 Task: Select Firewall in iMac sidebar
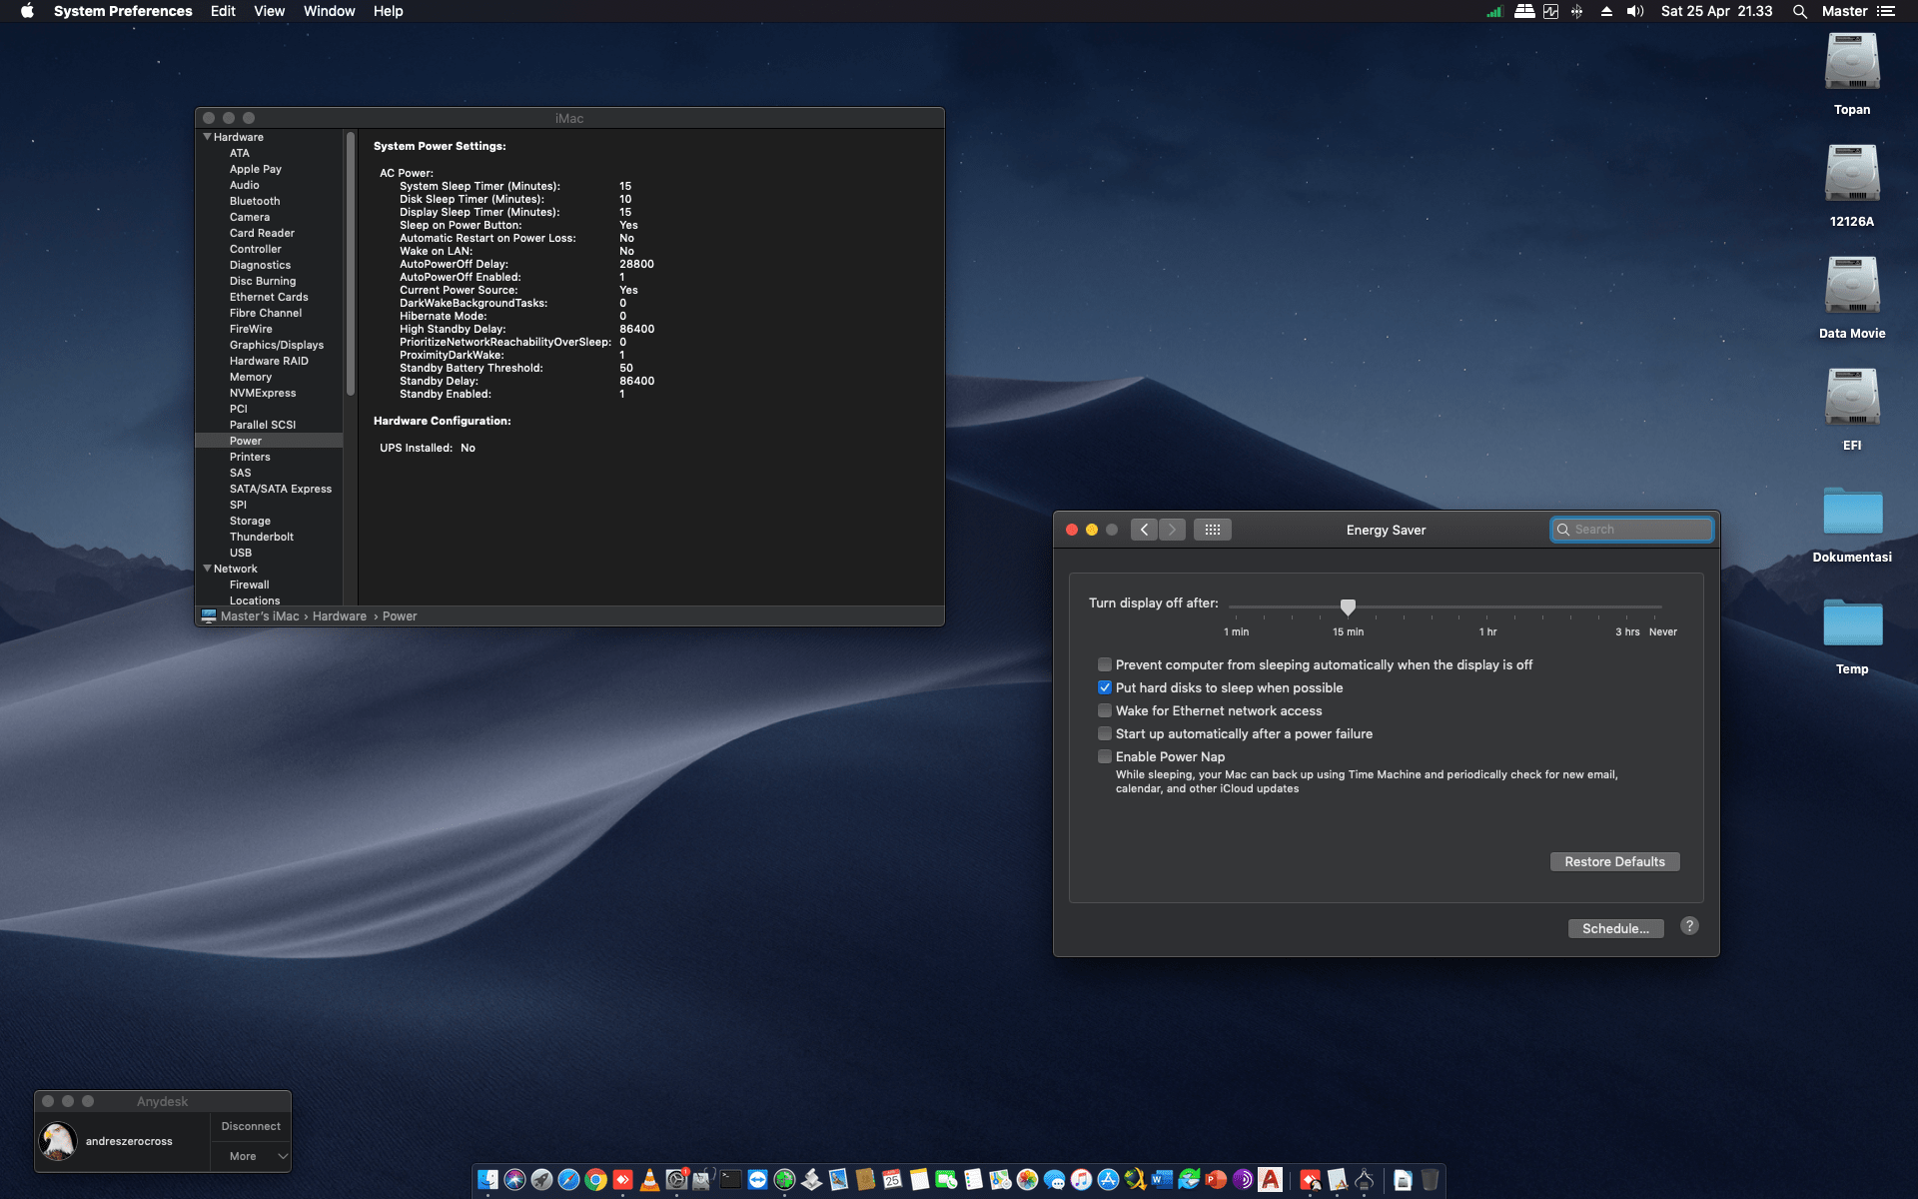250,585
